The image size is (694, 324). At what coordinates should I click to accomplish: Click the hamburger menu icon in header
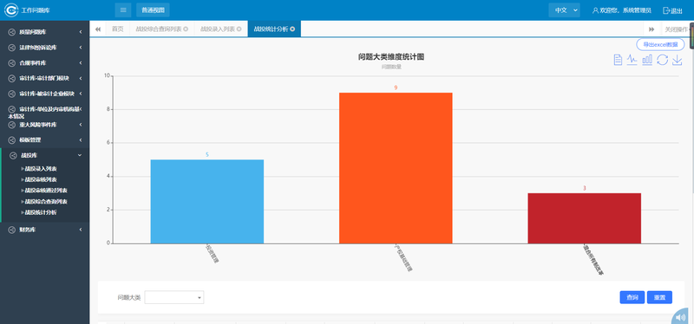(x=123, y=10)
